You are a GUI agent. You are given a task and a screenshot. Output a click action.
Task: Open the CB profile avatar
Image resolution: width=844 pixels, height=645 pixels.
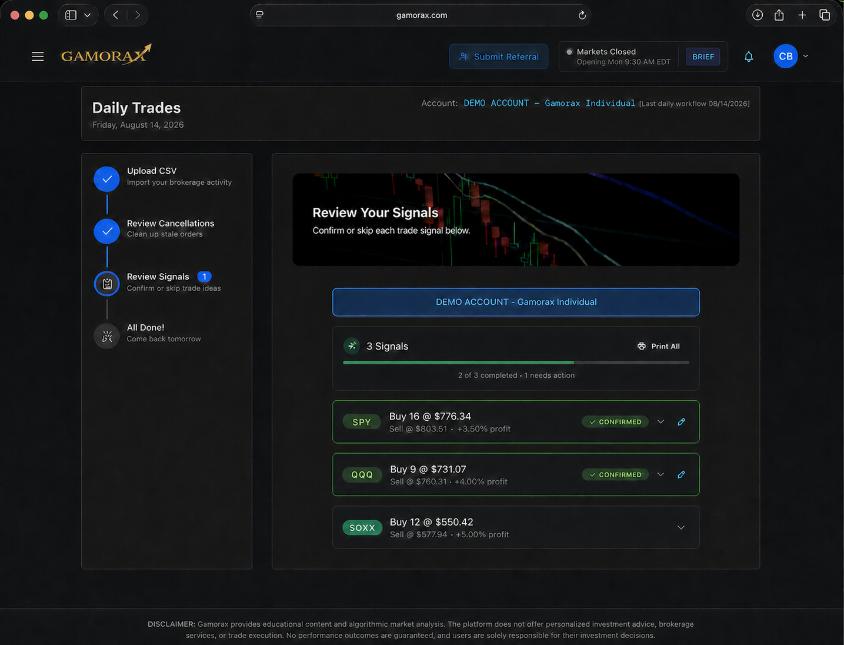point(786,56)
